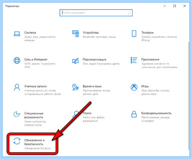Open the Учетные записи title

(36, 86)
